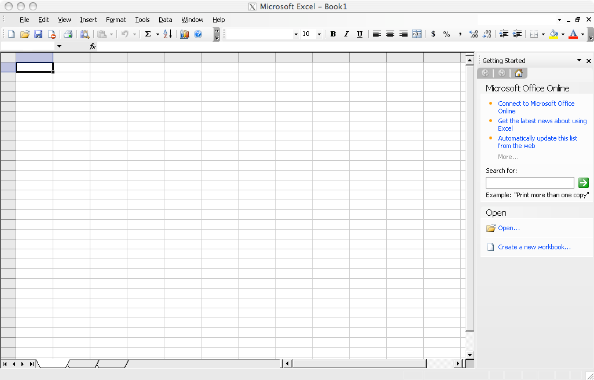Open the Getting Started pane menu arrow
Viewport: 594px width, 380px height.
tap(579, 60)
